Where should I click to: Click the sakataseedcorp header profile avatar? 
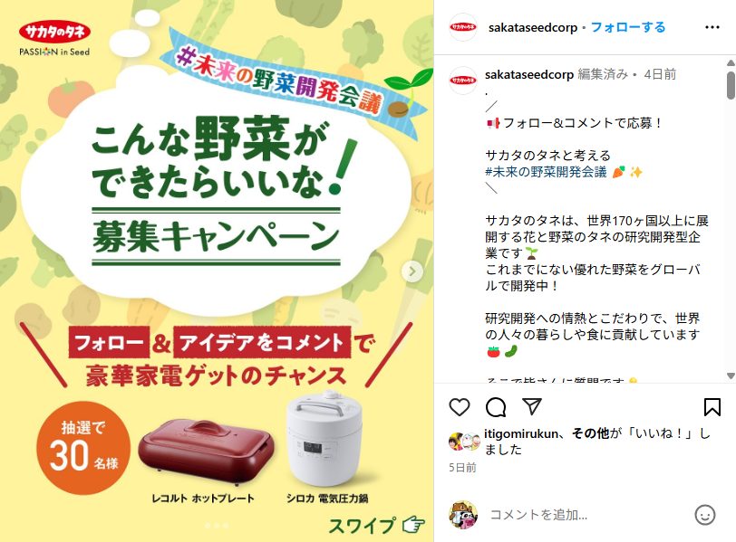463,27
